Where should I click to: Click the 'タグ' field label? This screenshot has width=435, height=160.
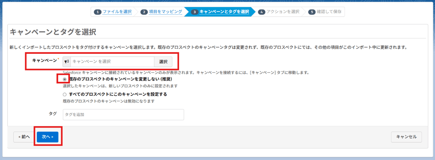coord(53,114)
